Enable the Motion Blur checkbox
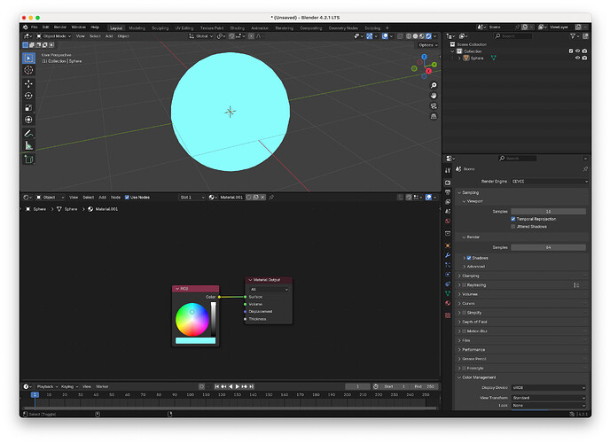 pyautogui.click(x=464, y=331)
